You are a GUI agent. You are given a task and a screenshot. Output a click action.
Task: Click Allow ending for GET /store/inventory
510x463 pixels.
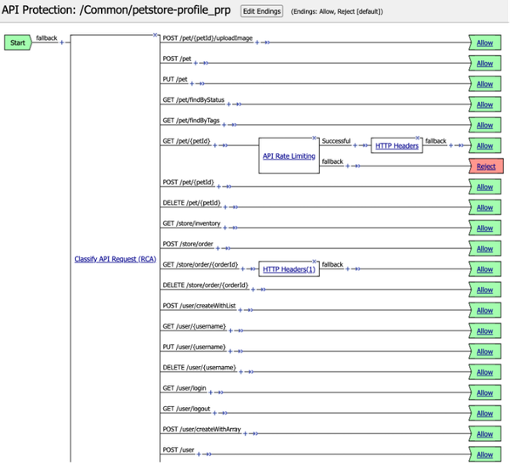(484, 229)
